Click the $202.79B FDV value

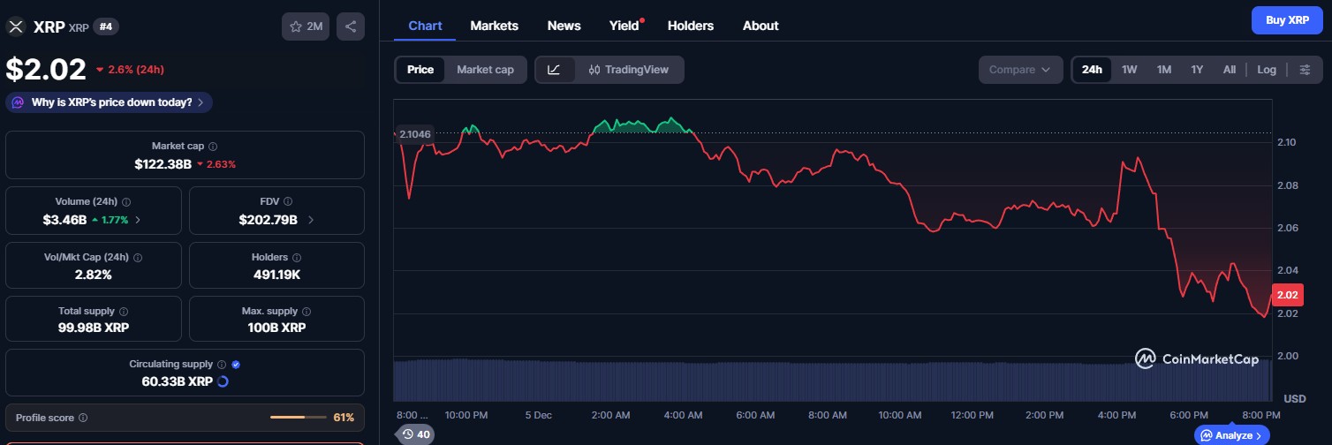[268, 219]
